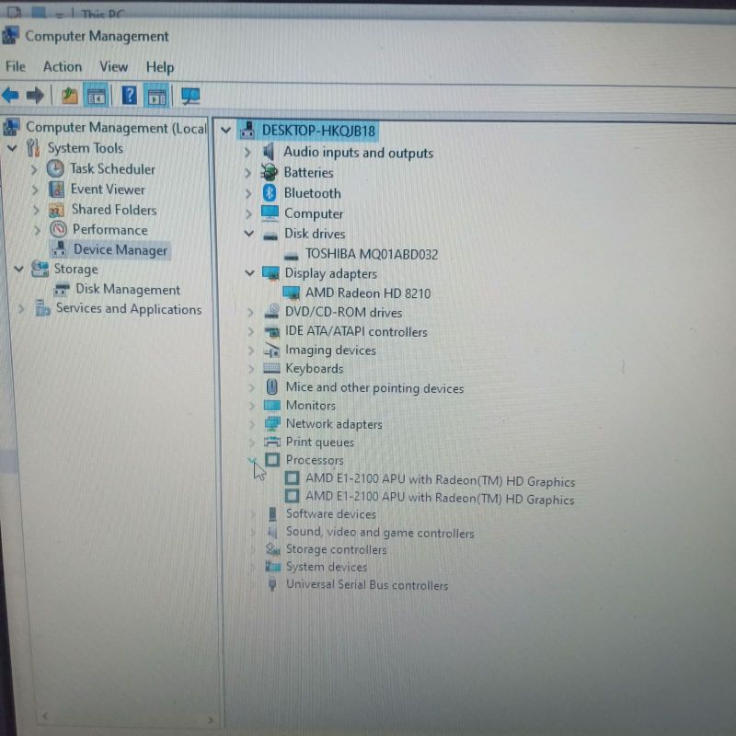Expand the Monitors category arrow
Viewport: 736px width, 736px height.
click(x=251, y=406)
